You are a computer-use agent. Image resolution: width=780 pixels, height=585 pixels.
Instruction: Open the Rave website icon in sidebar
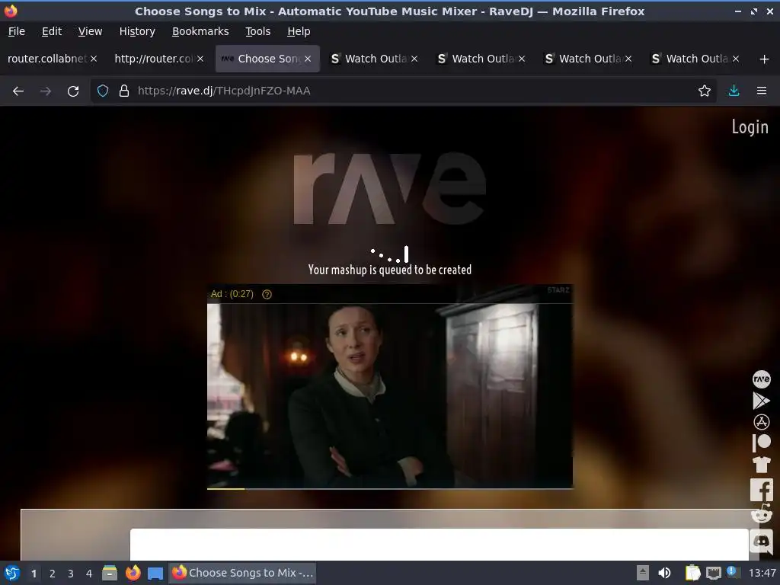761,379
